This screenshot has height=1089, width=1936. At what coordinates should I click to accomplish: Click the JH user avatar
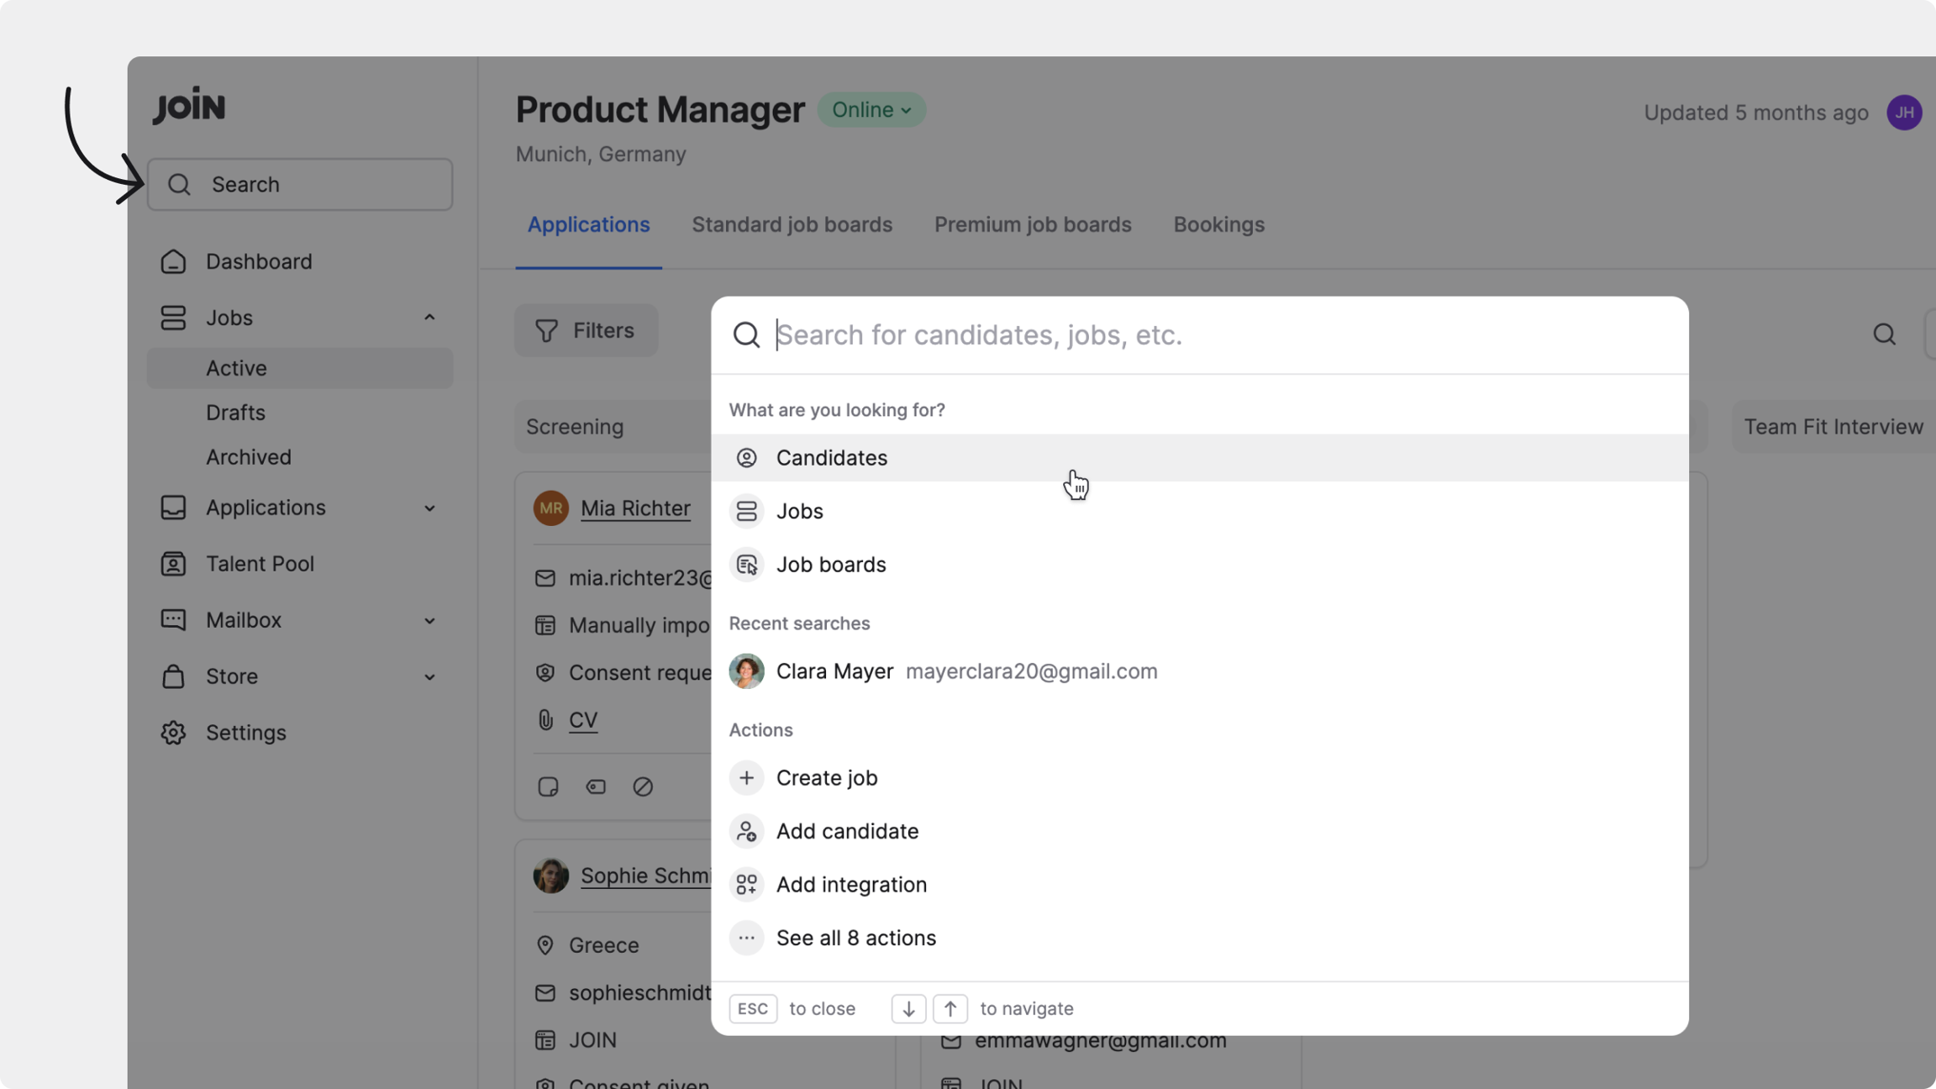pyautogui.click(x=1904, y=112)
